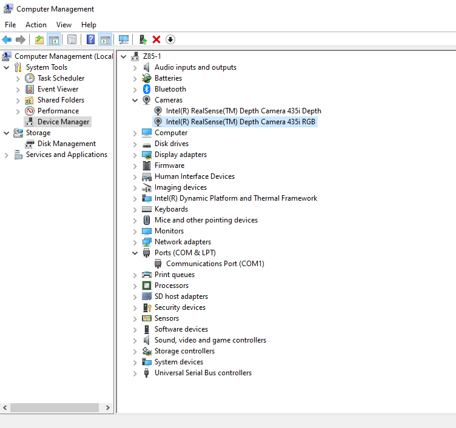The image size is (456, 428).
Task: Click the red X Uninstall device icon
Action: click(x=156, y=39)
